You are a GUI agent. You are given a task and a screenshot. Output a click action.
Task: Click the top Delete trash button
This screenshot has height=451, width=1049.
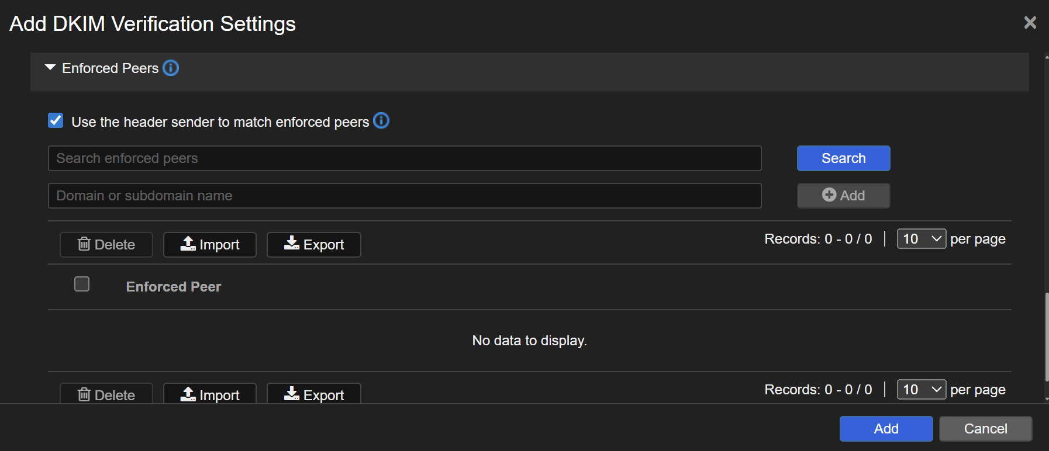(106, 245)
